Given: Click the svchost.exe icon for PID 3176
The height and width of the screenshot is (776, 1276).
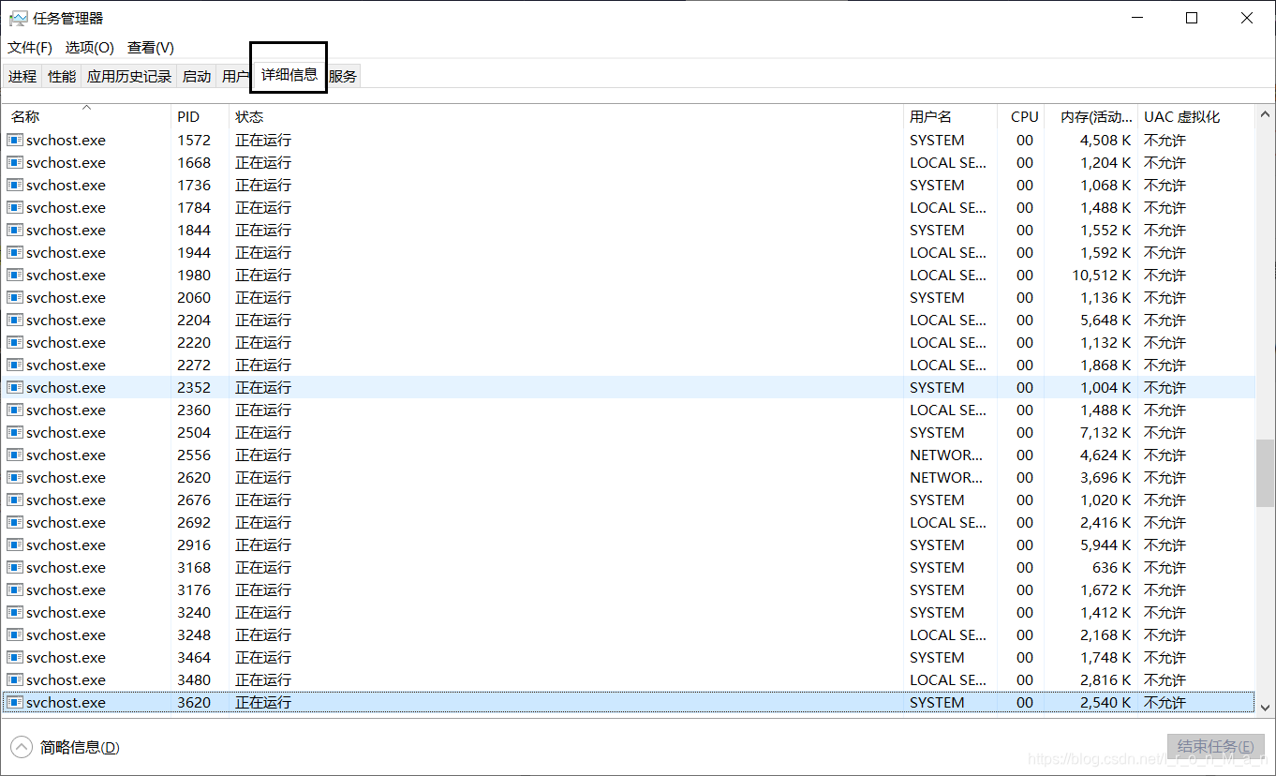Looking at the screenshot, I should coord(15,589).
